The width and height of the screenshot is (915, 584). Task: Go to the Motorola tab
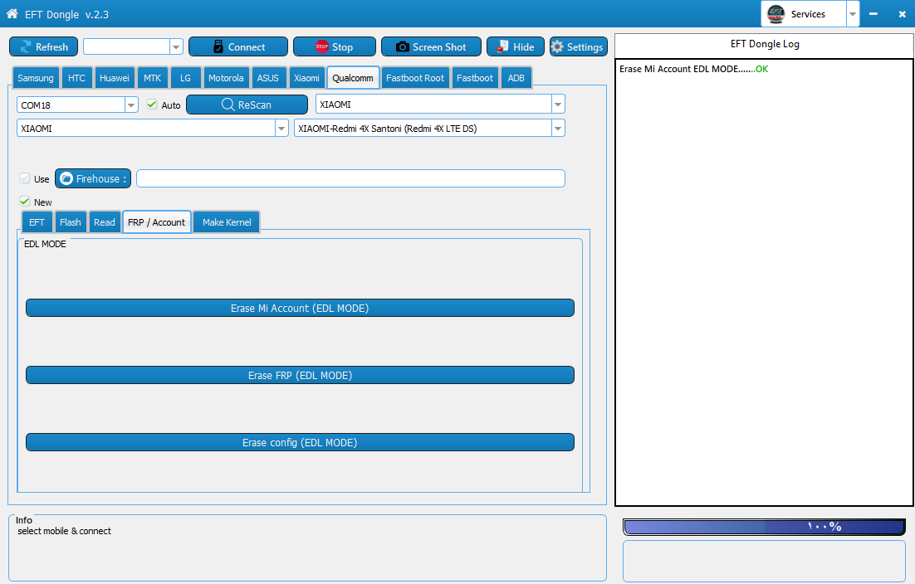point(226,77)
